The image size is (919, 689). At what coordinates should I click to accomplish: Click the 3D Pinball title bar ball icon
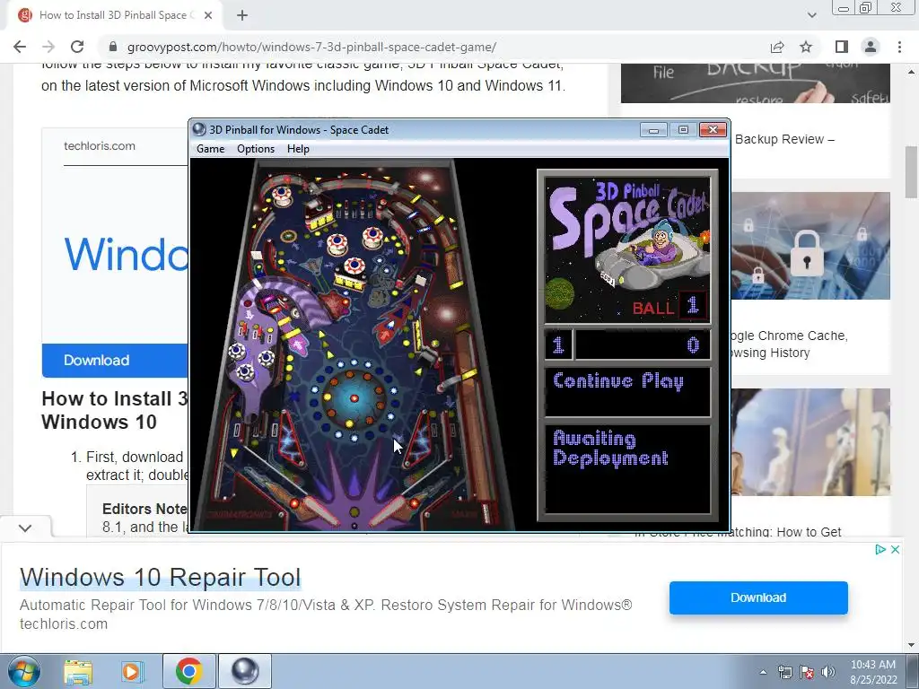[x=199, y=129]
